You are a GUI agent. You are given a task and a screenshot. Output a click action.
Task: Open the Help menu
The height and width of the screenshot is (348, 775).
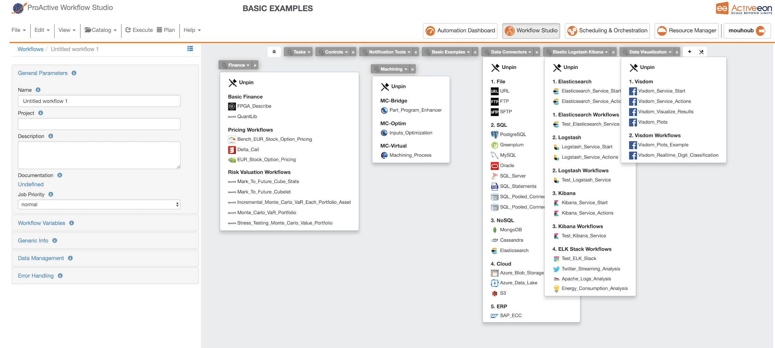pyautogui.click(x=192, y=30)
